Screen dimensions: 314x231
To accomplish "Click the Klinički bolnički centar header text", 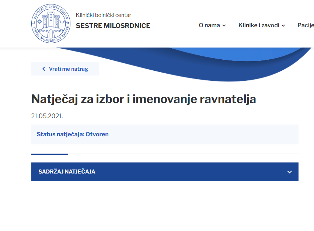I will [x=104, y=15].
